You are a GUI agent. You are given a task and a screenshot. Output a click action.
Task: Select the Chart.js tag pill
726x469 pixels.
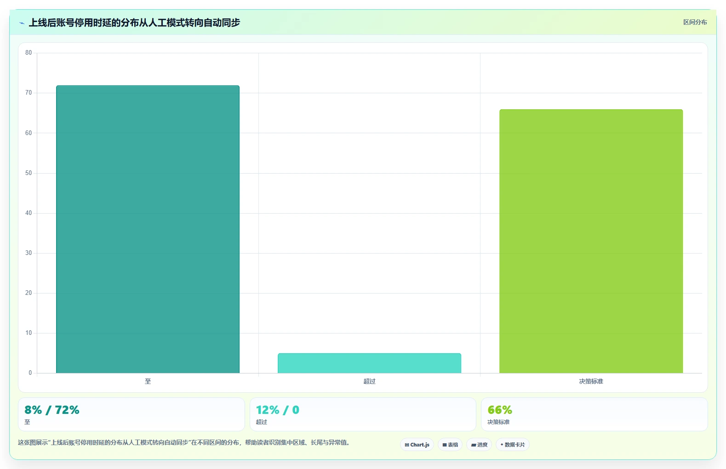(x=417, y=445)
